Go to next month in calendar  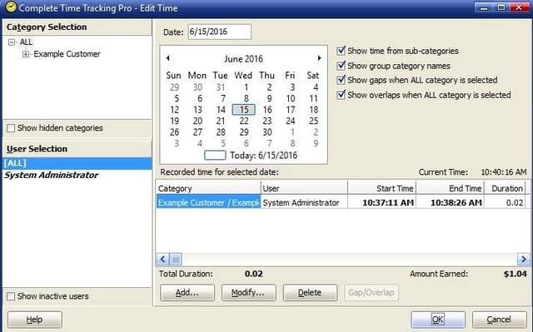(319, 58)
